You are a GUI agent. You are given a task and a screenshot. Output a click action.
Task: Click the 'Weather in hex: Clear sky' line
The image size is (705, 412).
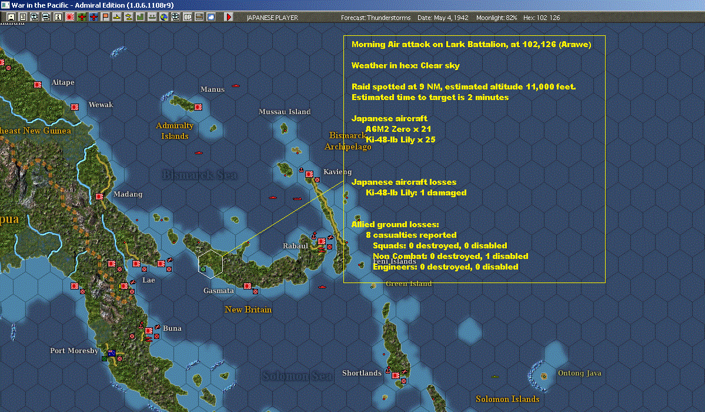coord(406,66)
